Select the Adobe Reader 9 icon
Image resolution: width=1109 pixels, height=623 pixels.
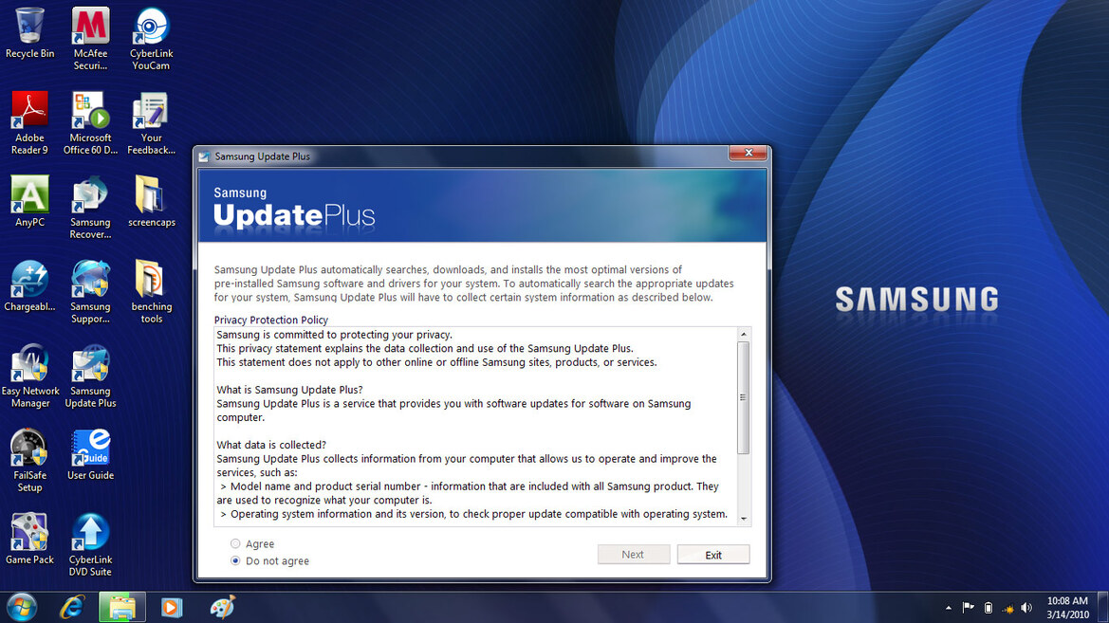pyautogui.click(x=29, y=123)
